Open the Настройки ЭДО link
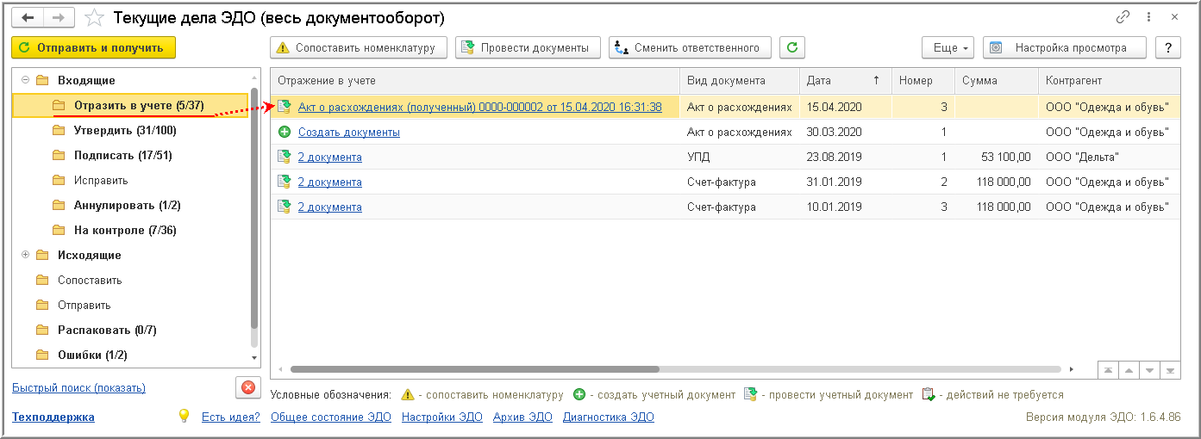 pos(442,417)
